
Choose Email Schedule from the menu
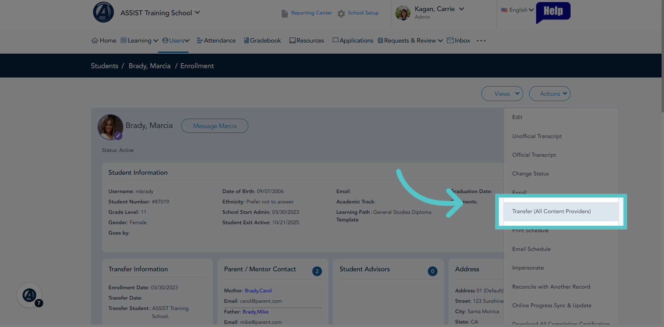(561, 249)
